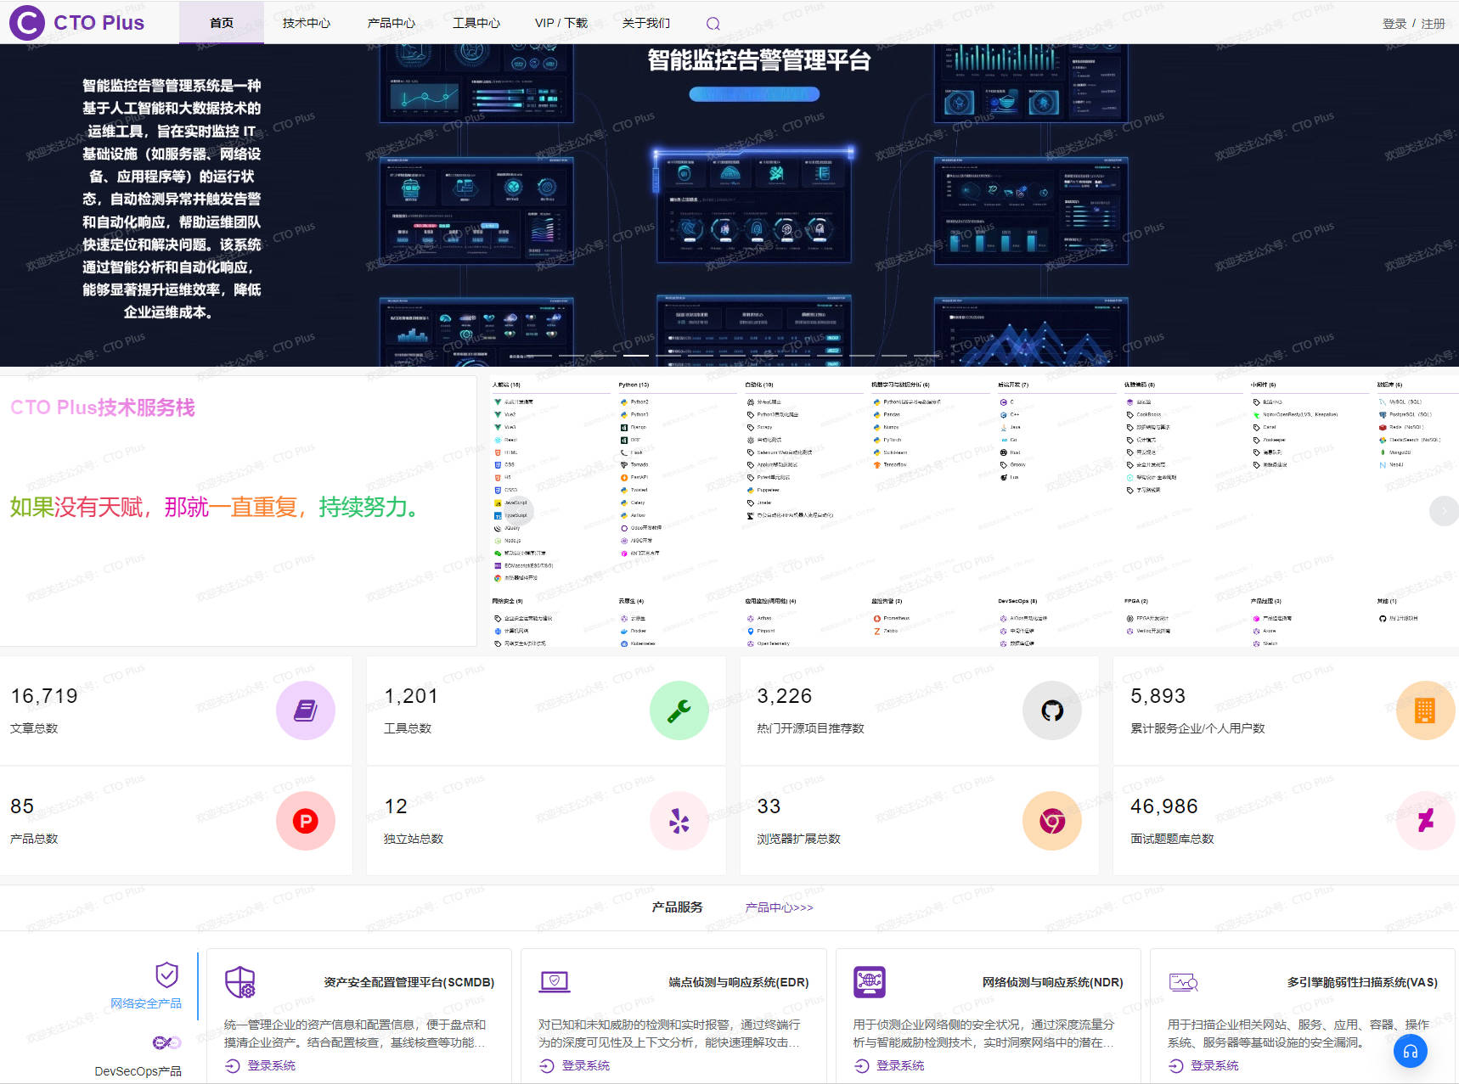This screenshot has height=1084, width=1459.
Task: Open the 产品中心 navigation menu
Action: point(392,23)
